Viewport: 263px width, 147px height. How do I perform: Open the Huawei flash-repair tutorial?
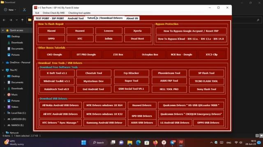[x=80, y=31]
